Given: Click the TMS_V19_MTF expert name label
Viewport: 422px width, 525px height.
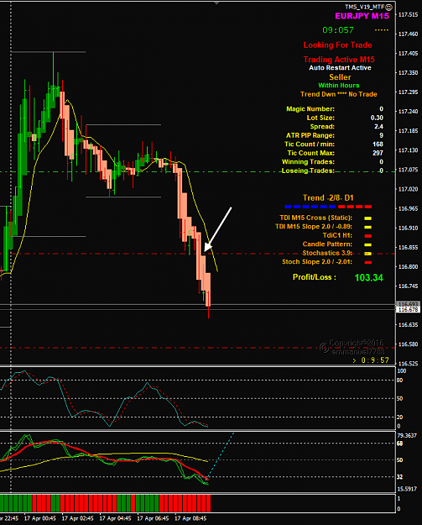Looking at the screenshot, I should [x=365, y=7].
